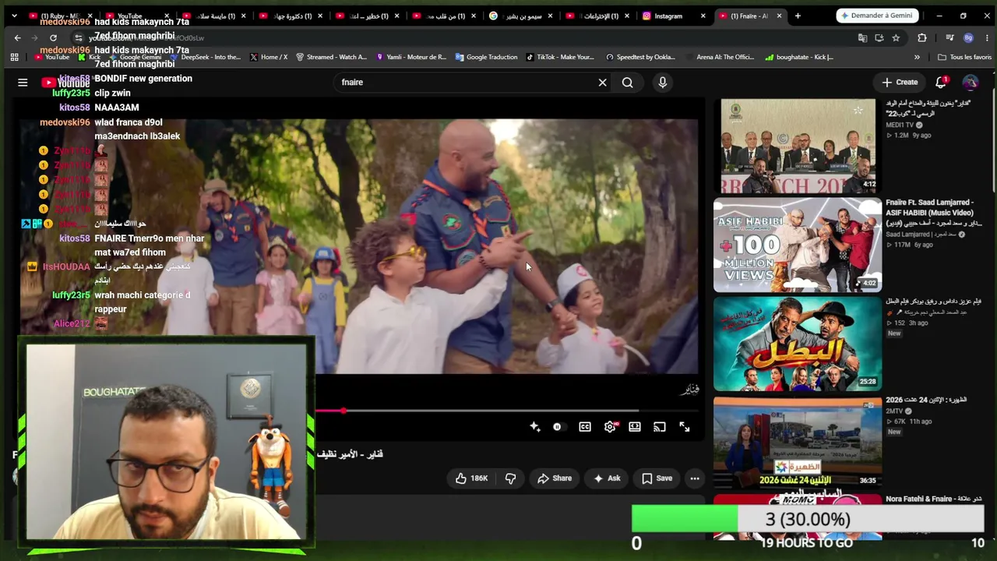Open the player settings gear
Image resolution: width=997 pixels, height=561 pixels.
610,427
